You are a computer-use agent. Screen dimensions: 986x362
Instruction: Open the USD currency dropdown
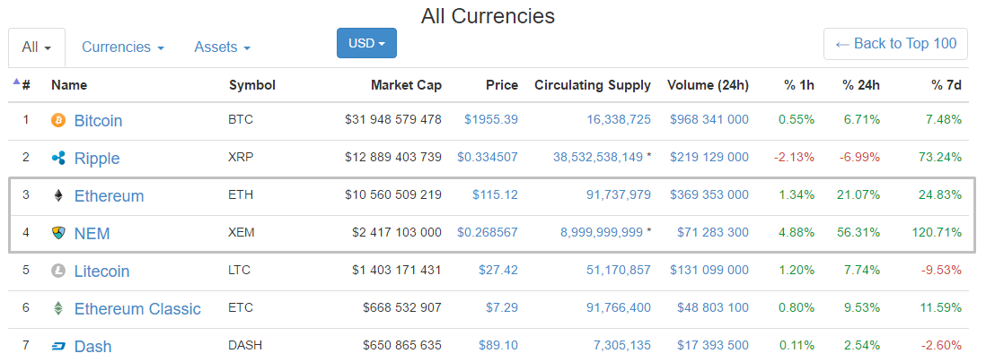pos(366,43)
